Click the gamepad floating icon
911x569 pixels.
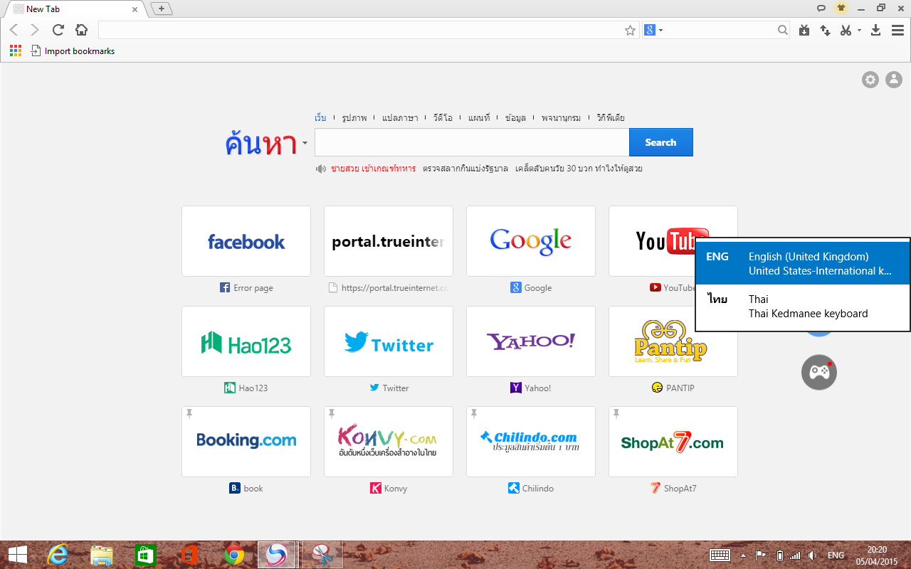(818, 372)
